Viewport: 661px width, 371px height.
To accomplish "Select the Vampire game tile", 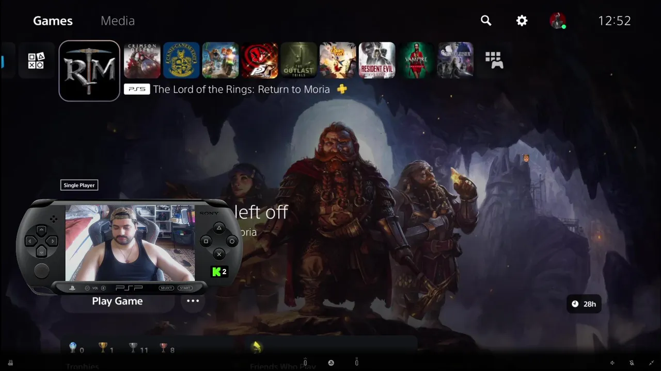I will [416, 60].
